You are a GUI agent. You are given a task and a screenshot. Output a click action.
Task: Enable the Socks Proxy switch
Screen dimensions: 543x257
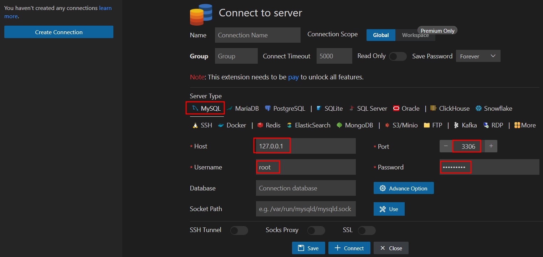tap(316, 231)
